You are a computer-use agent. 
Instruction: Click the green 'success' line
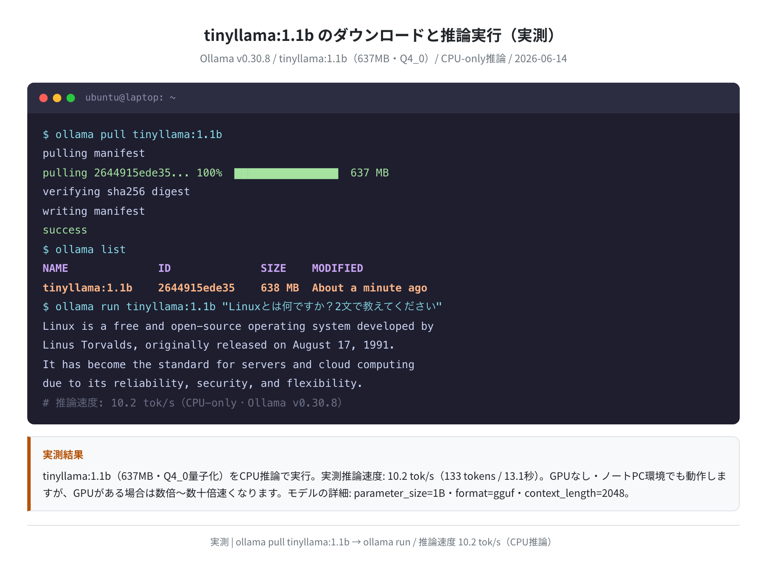65,230
